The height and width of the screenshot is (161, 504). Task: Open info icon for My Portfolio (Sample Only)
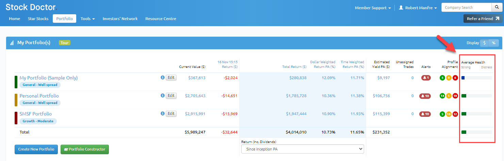(x=162, y=78)
